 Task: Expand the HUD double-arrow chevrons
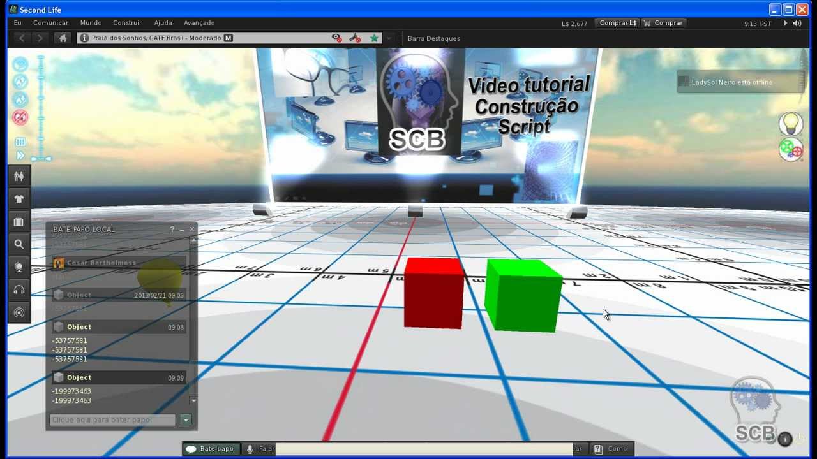(x=20, y=156)
